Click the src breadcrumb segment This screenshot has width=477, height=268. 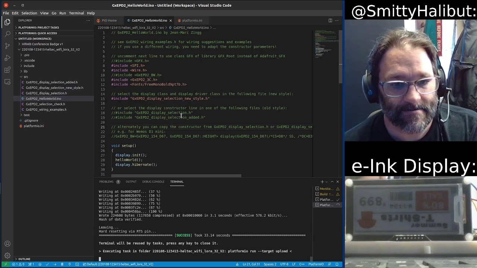click(x=162, y=28)
